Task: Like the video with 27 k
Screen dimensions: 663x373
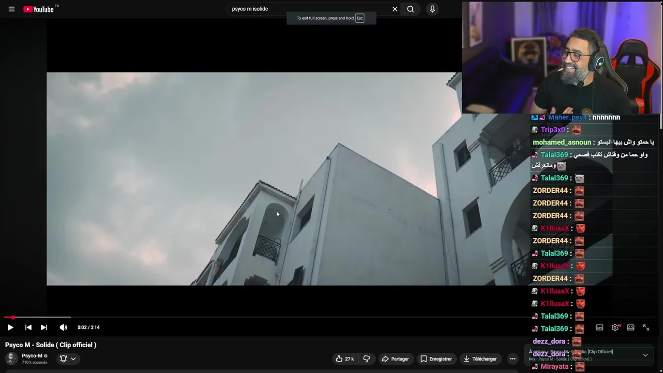Action: 345,358
